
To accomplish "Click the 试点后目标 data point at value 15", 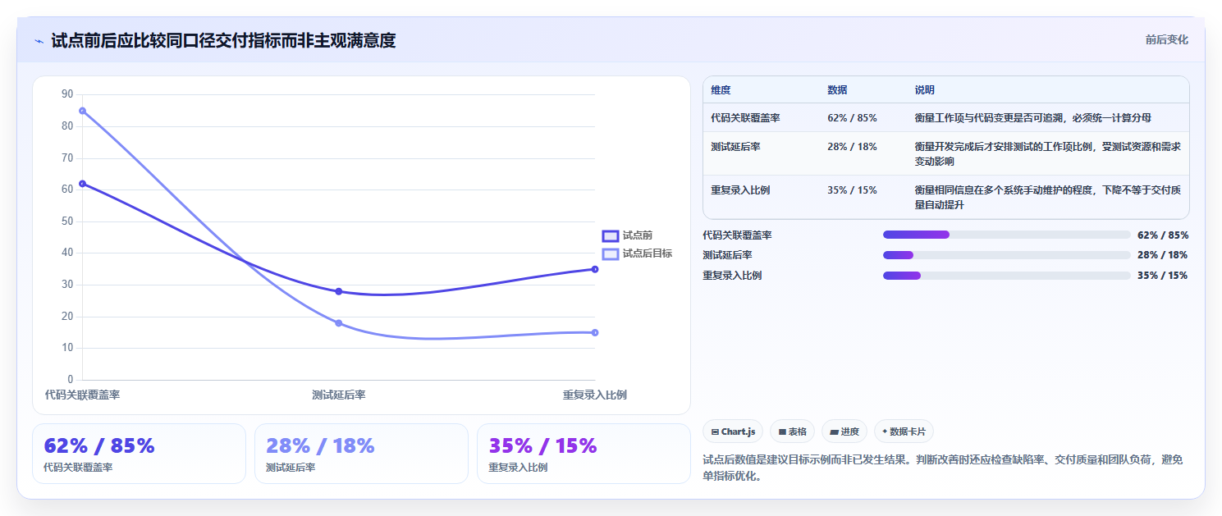I will 595,332.
